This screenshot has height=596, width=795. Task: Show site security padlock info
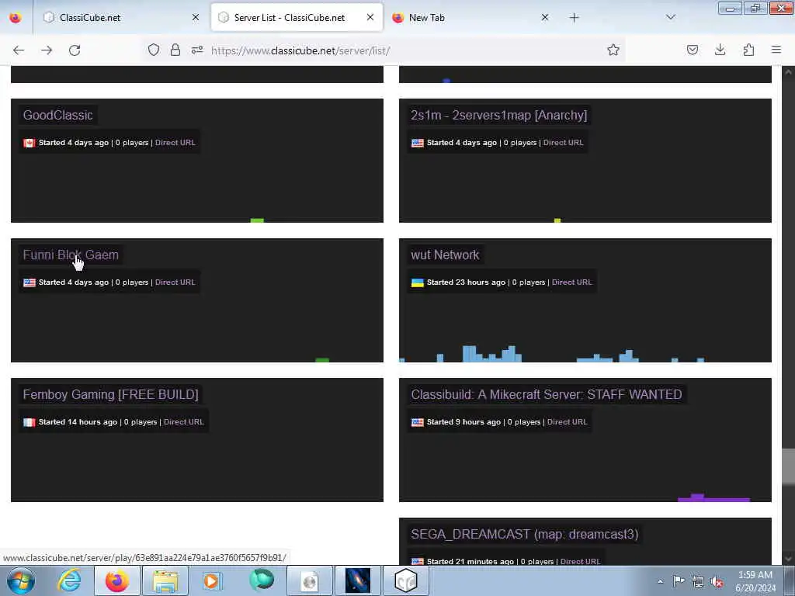pos(175,50)
